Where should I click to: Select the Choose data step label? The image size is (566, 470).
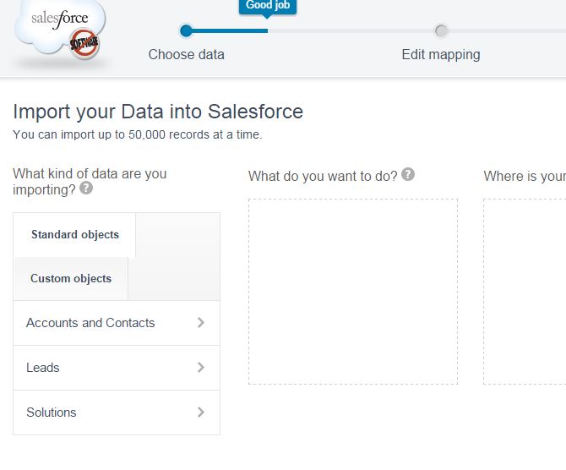[187, 54]
